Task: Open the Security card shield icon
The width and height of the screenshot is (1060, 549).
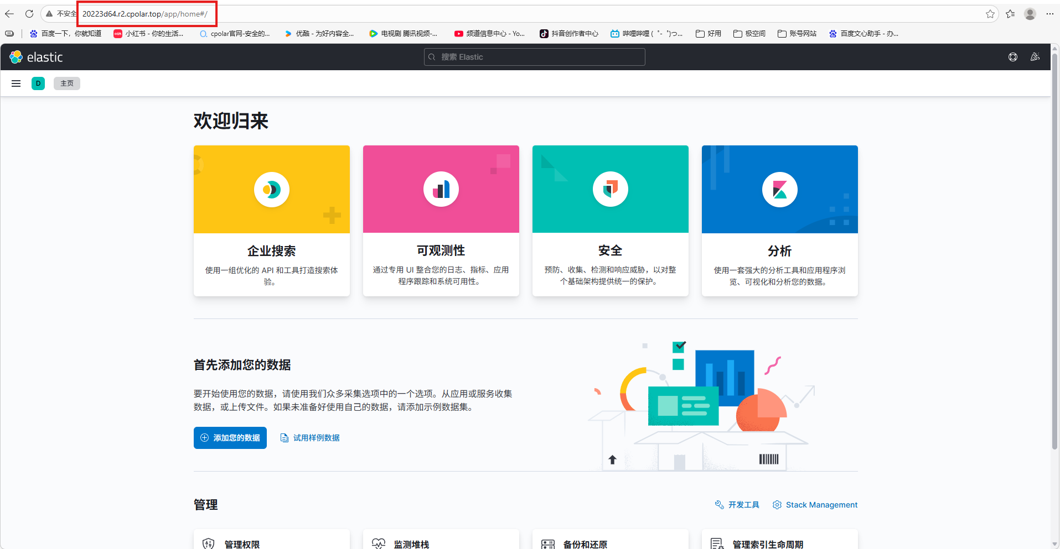Action: pos(610,190)
